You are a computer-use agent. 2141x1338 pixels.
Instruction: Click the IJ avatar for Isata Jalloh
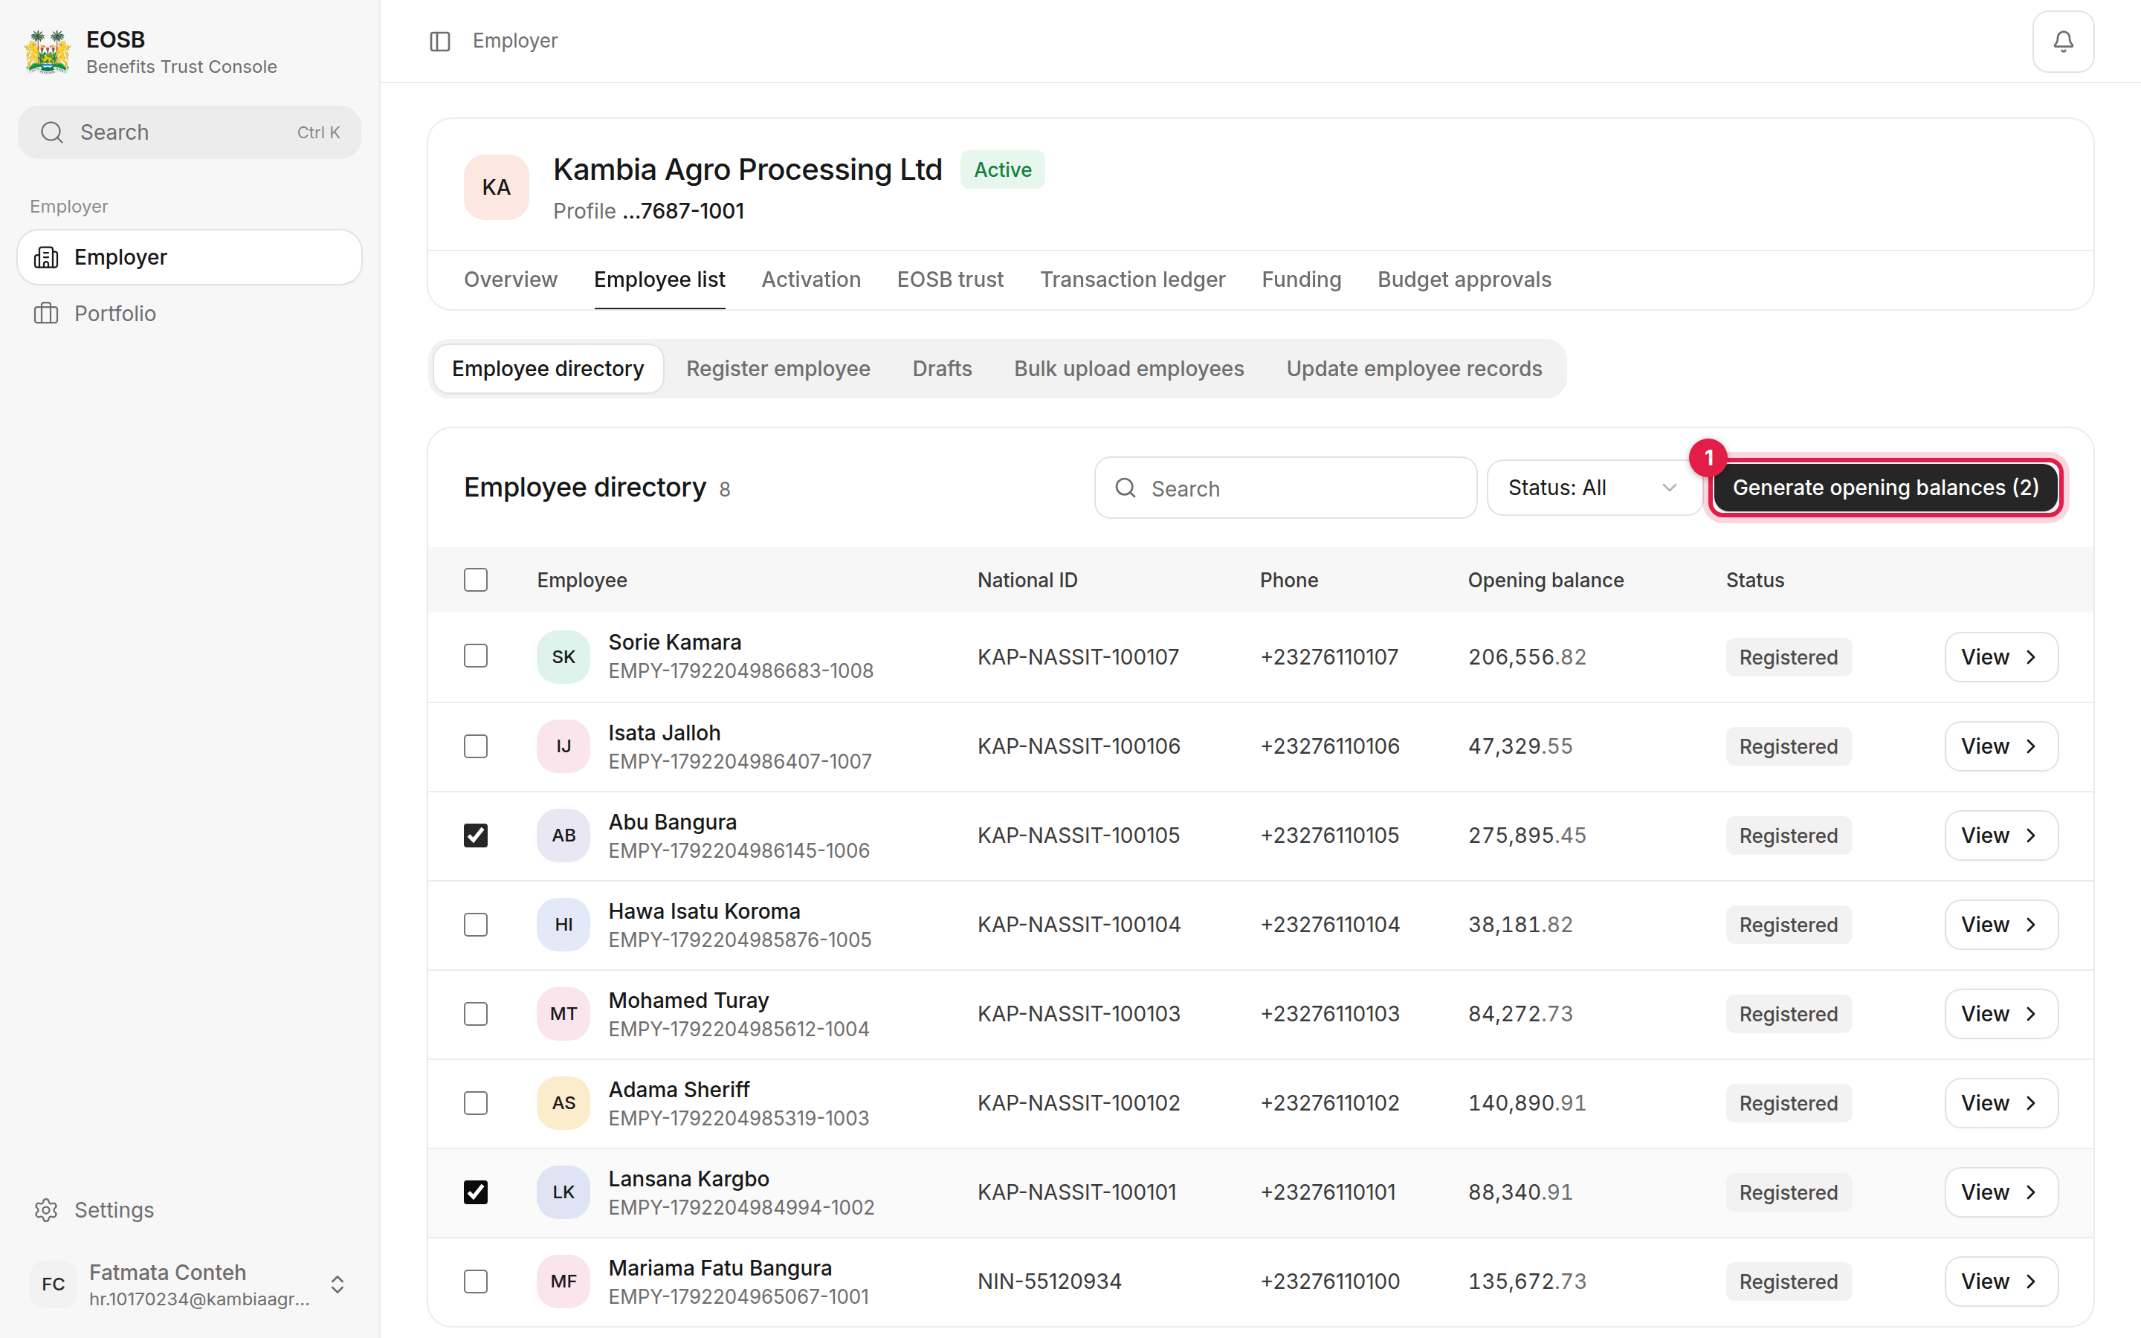(563, 746)
